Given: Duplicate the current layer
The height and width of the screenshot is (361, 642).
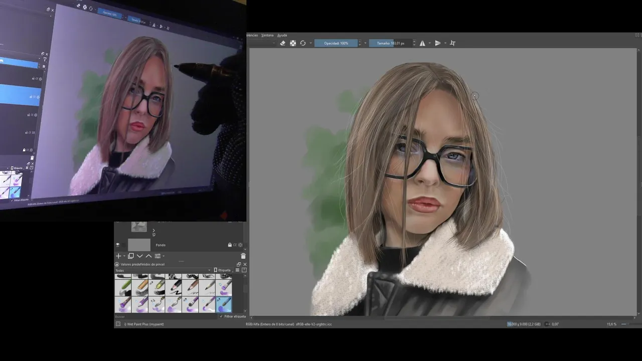Looking at the screenshot, I should pos(131,256).
